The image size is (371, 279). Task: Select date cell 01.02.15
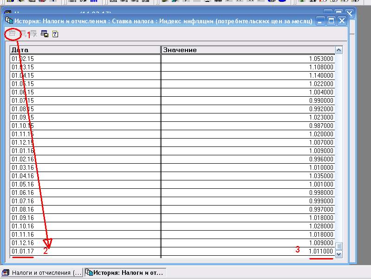tap(85, 59)
